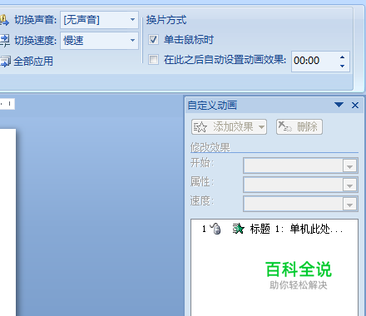Close the 自定义动画 pane

(355, 105)
